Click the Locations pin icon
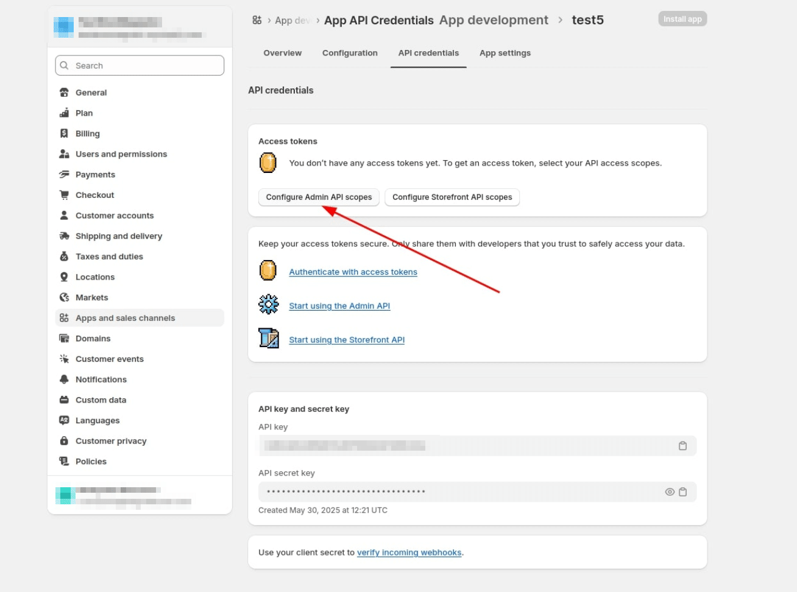Viewport: 797px width, 592px height. (64, 277)
